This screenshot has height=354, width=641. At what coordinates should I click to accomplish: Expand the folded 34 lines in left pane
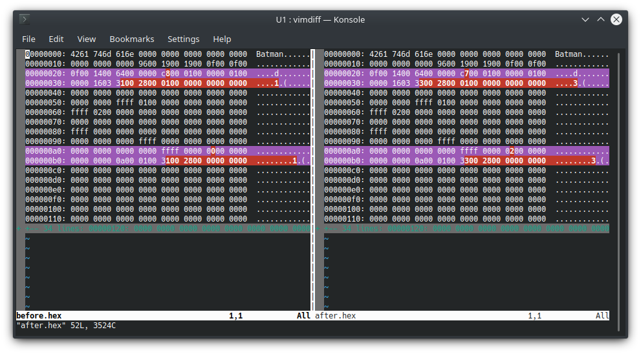pos(164,229)
